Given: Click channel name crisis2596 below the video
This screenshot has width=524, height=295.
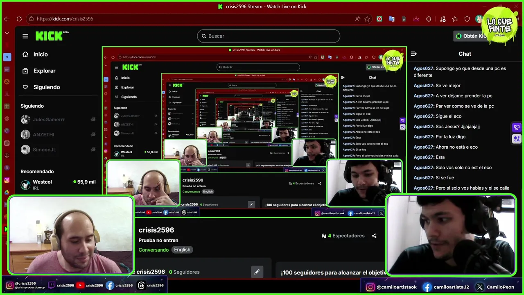Looking at the screenshot, I should [156, 230].
